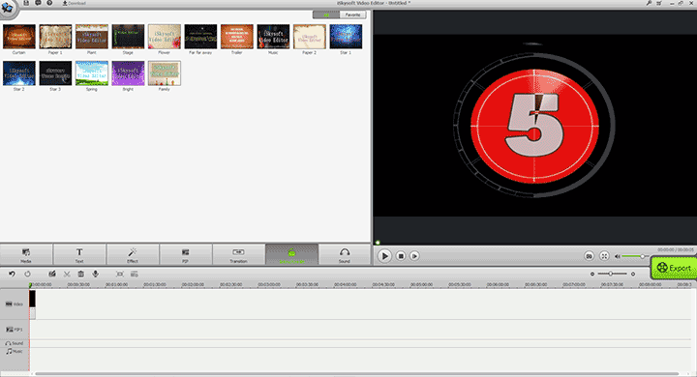Pick the Star 3 template thumbnail
This screenshot has height=377, width=697.
(x=55, y=73)
